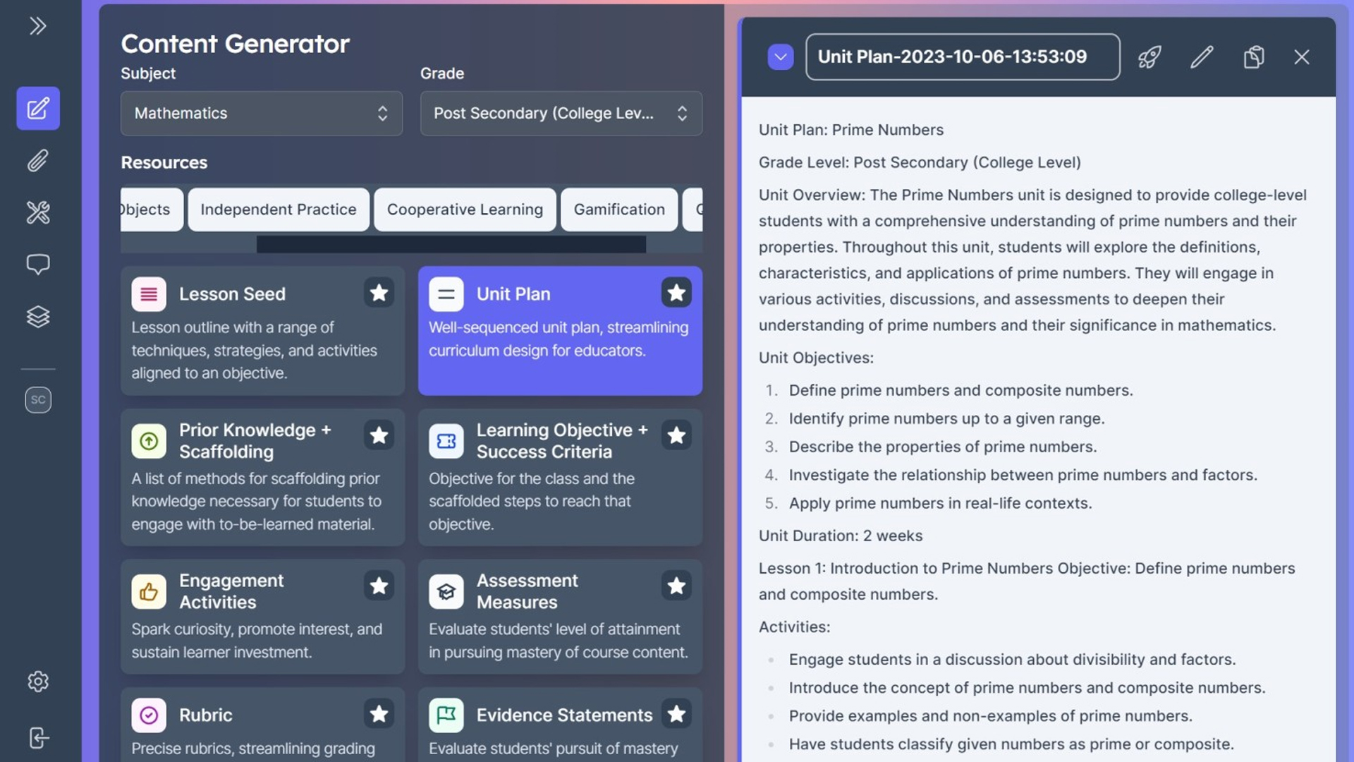
Task: Click the rocket icon in unit plan header
Action: tap(1149, 57)
